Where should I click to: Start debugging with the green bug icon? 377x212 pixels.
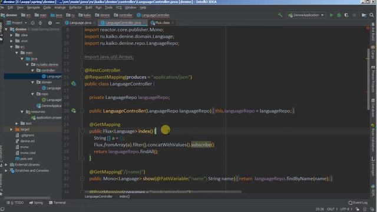339,15
